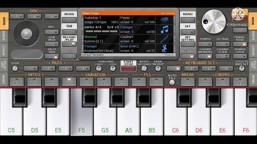Toggle STYLE TO KBD SET knob

pos(242,68)
